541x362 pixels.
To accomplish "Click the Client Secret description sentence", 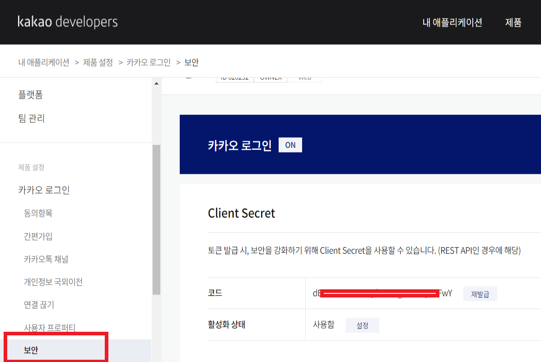I will [x=364, y=251].
